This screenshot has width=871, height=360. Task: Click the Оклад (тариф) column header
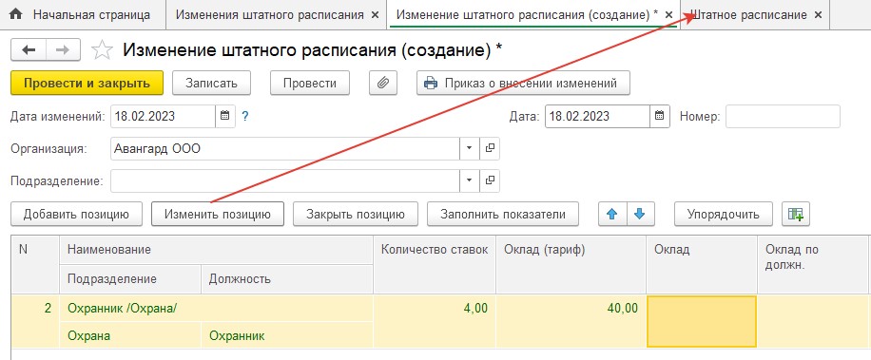click(571, 265)
